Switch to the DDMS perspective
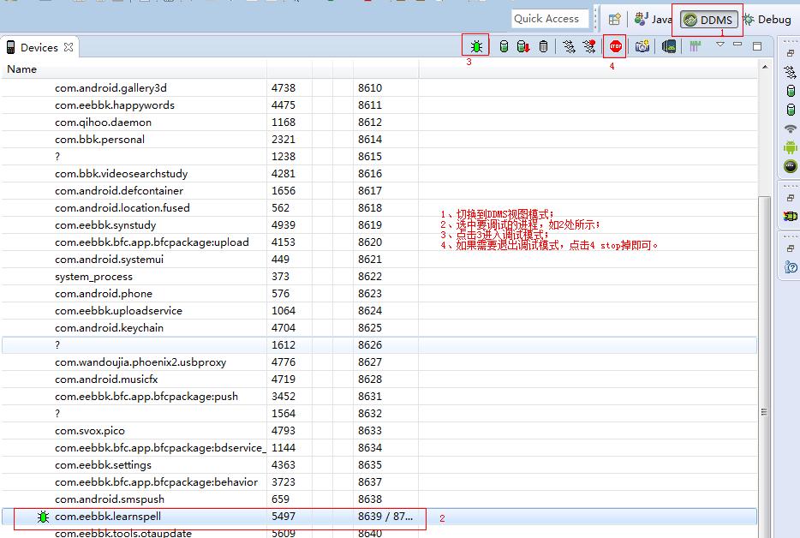This screenshot has width=800, height=538. pyautogui.click(x=709, y=20)
